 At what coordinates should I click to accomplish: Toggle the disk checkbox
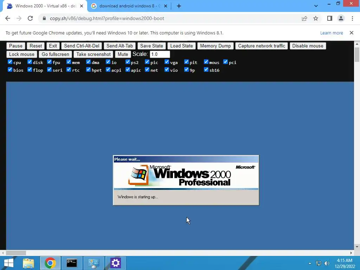[30, 62]
